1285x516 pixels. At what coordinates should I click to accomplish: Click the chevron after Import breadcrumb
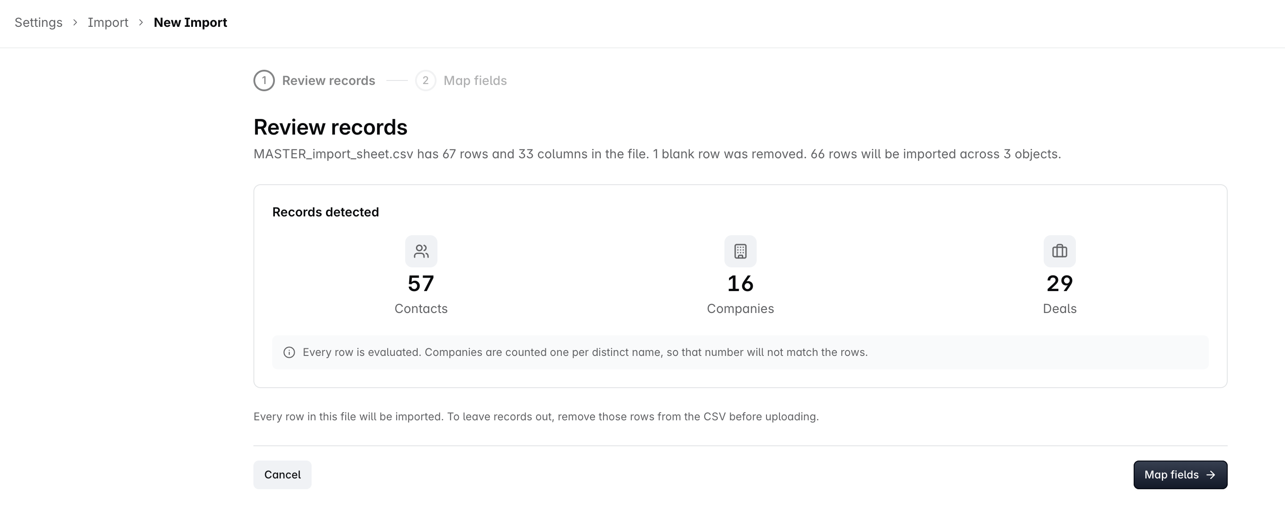click(141, 22)
